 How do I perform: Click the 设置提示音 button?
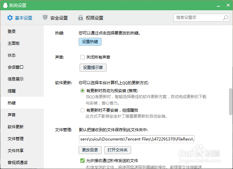(x=93, y=68)
